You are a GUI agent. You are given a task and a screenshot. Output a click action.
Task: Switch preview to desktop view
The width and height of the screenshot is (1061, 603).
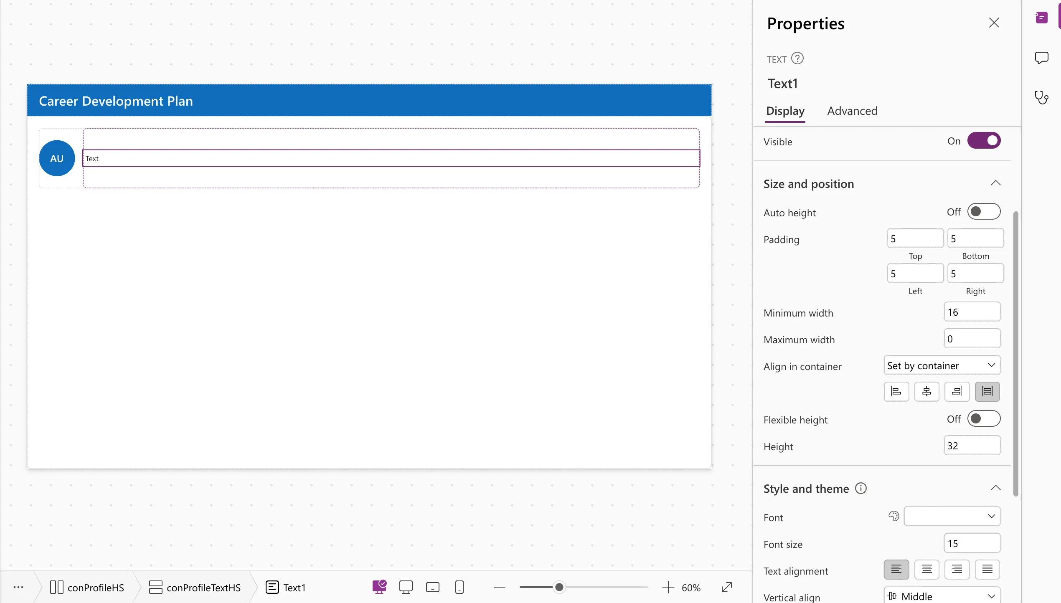(x=406, y=587)
